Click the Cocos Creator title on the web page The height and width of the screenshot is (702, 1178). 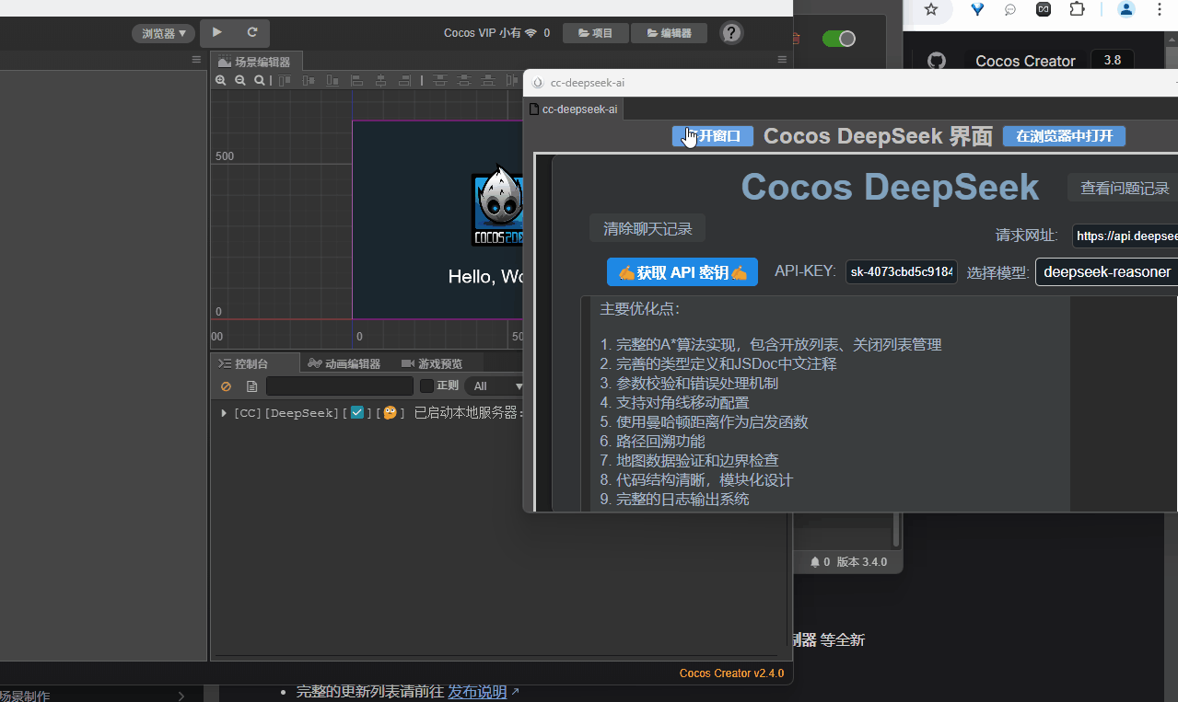click(x=1025, y=61)
